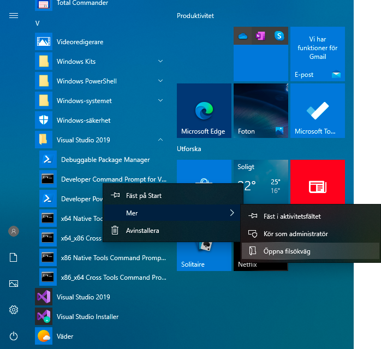This screenshot has width=381, height=349.
Task: Open the red news tile
Action: click(318, 182)
